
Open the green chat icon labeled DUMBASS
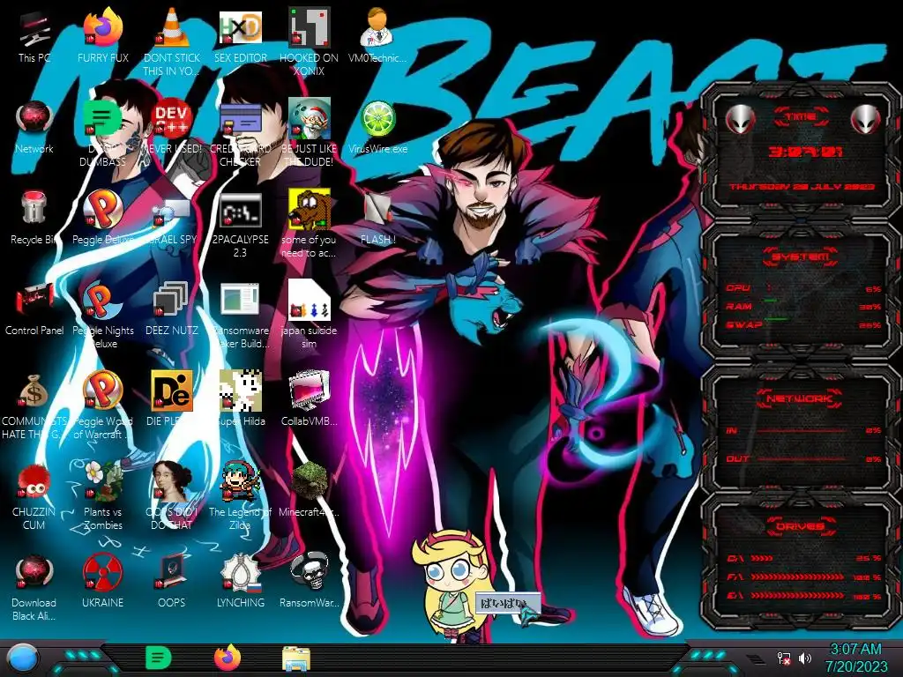click(x=102, y=119)
